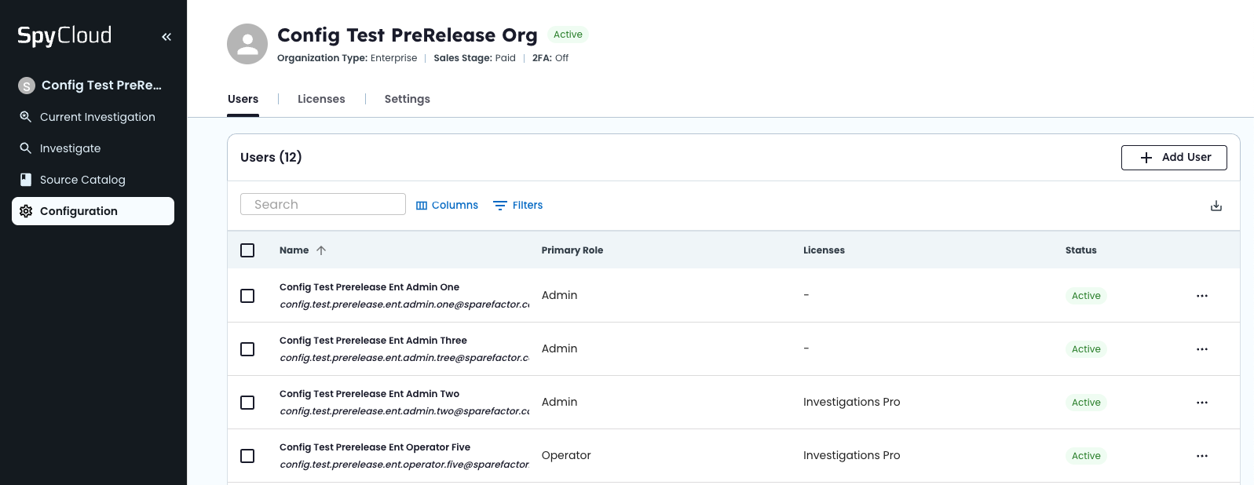Open the Columns selector
Screen dimensions: 1254x485
[x=447, y=205]
